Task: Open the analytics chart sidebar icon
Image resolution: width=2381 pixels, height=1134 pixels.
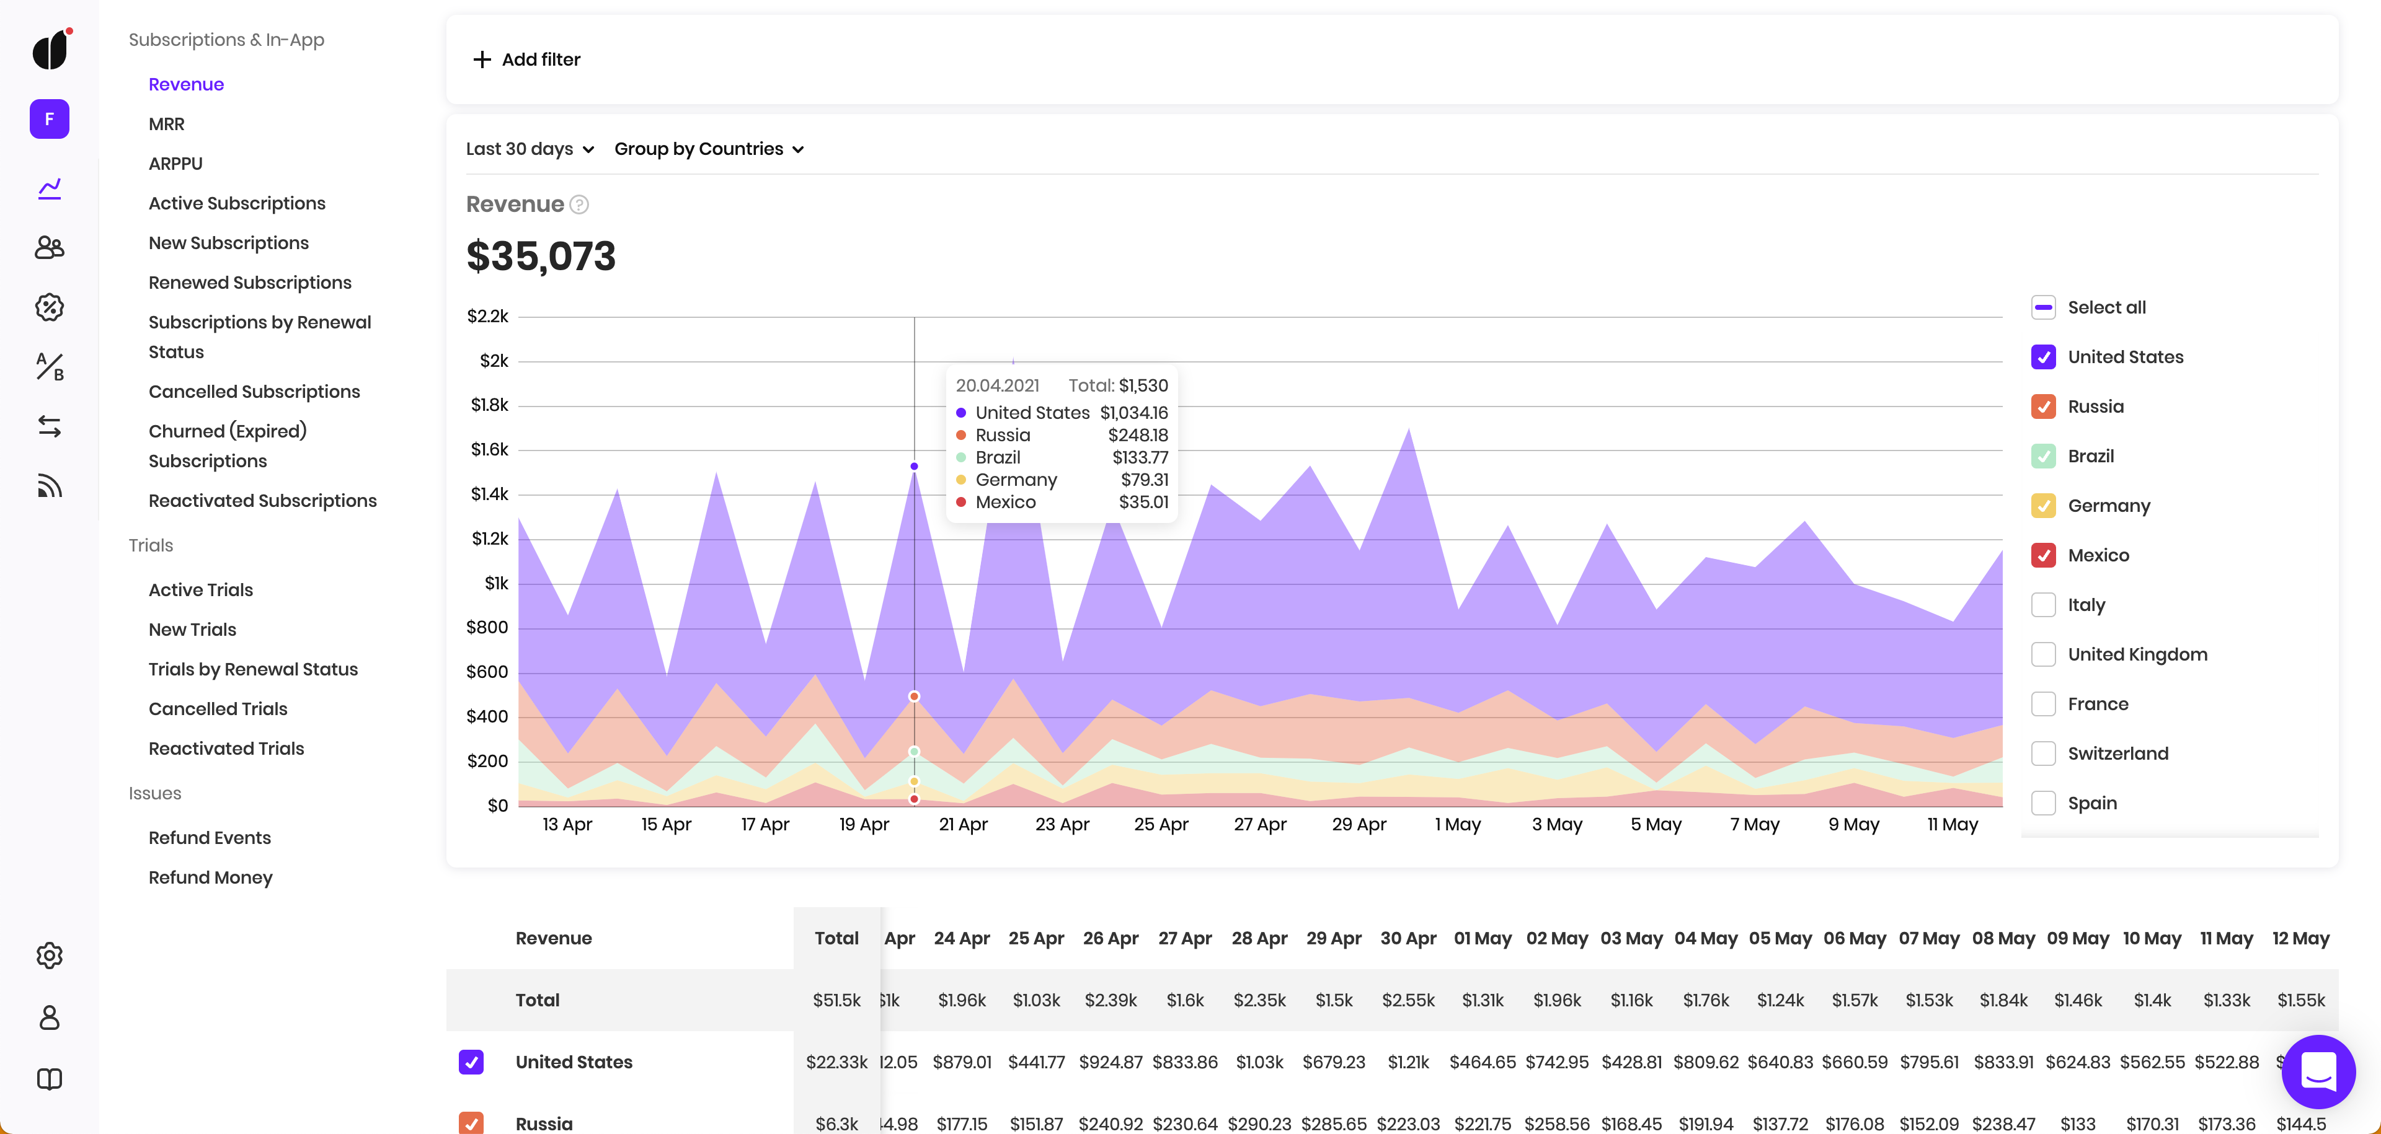Action: [x=50, y=188]
